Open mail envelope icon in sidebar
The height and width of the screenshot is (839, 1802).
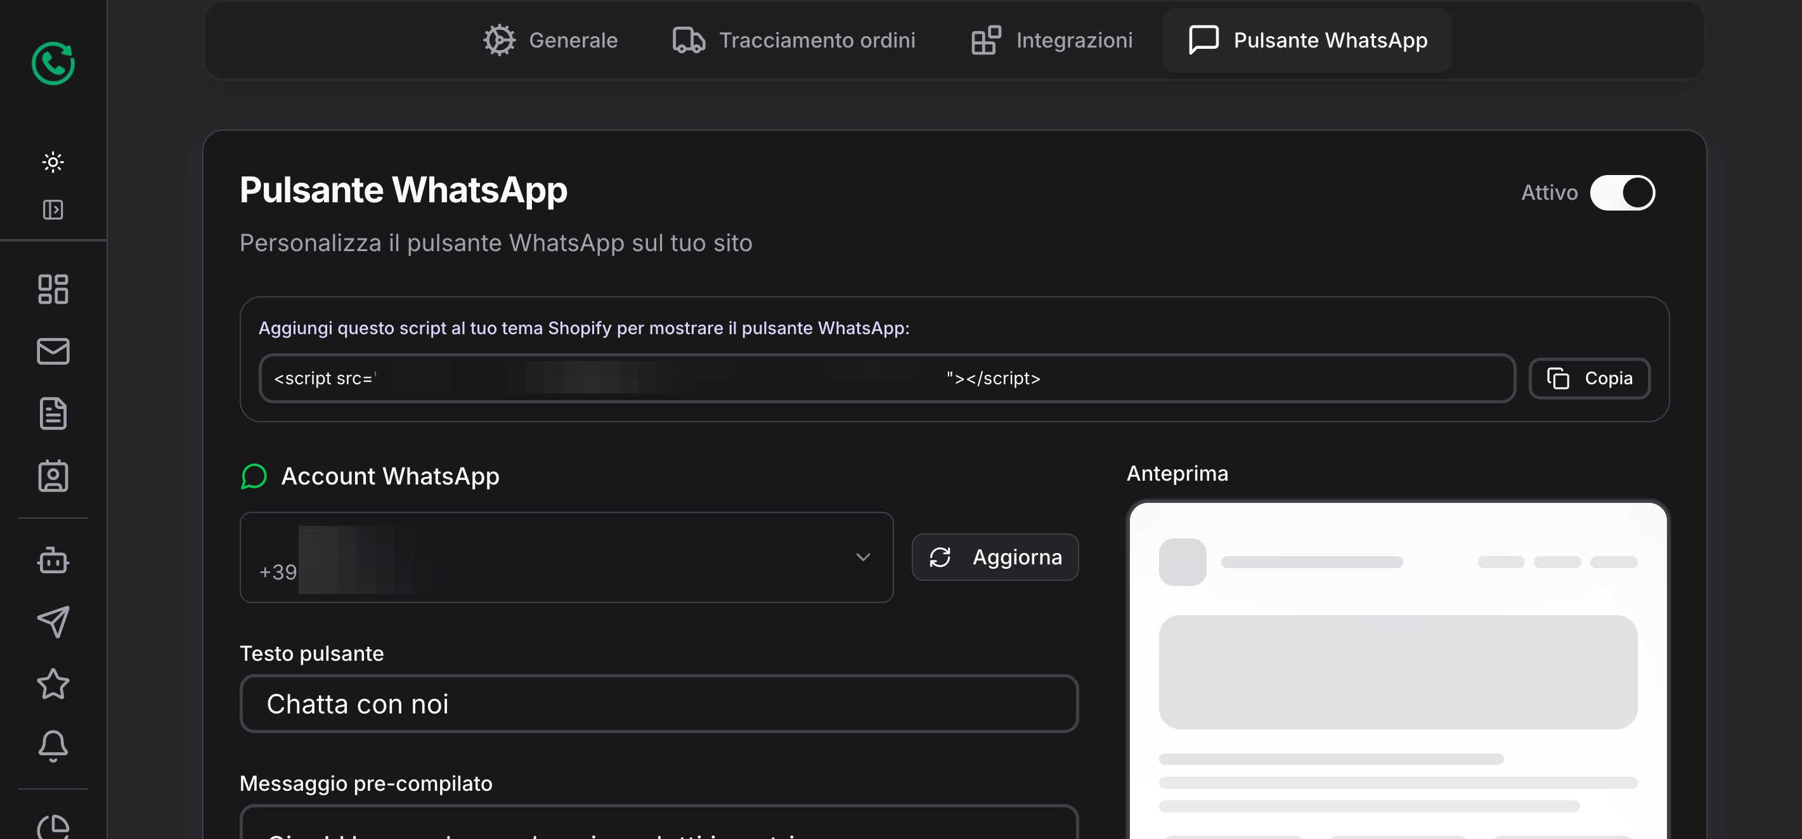pos(53,351)
